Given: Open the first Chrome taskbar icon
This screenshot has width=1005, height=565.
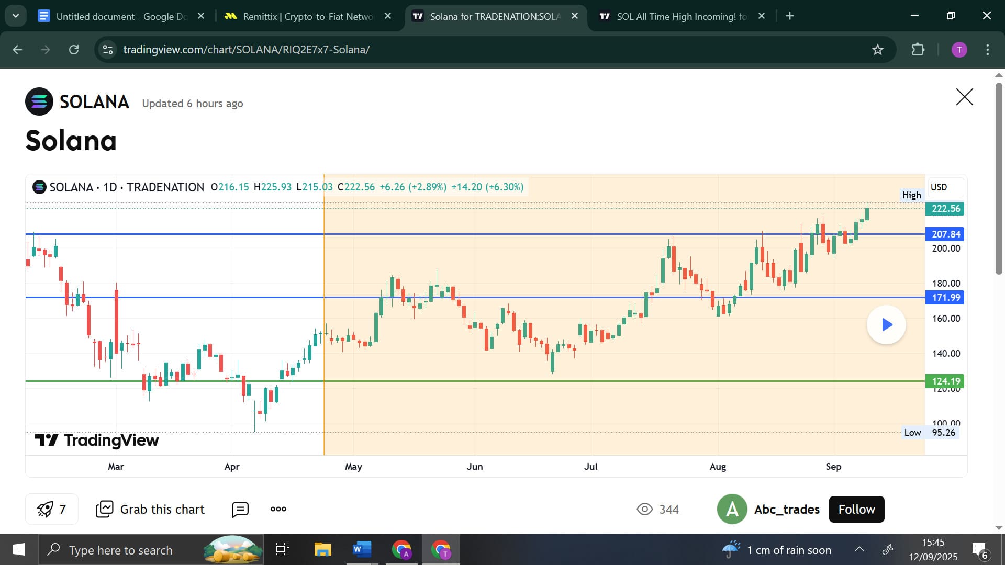Looking at the screenshot, I should 401,549.
